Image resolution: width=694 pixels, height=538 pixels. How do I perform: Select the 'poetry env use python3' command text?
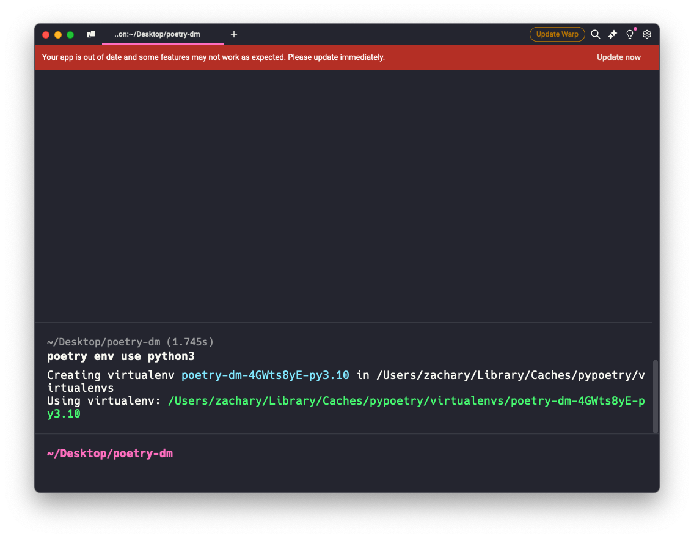click(121, 356)
